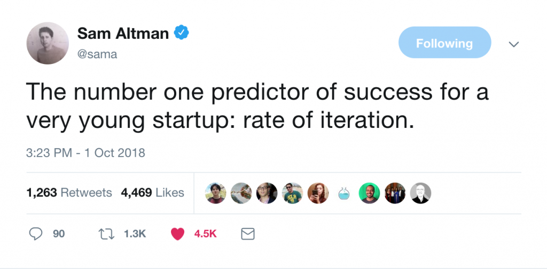Click the reply speech bubble icon
The width and height of the screenshot is (547, 269).
tap(36, 233)
